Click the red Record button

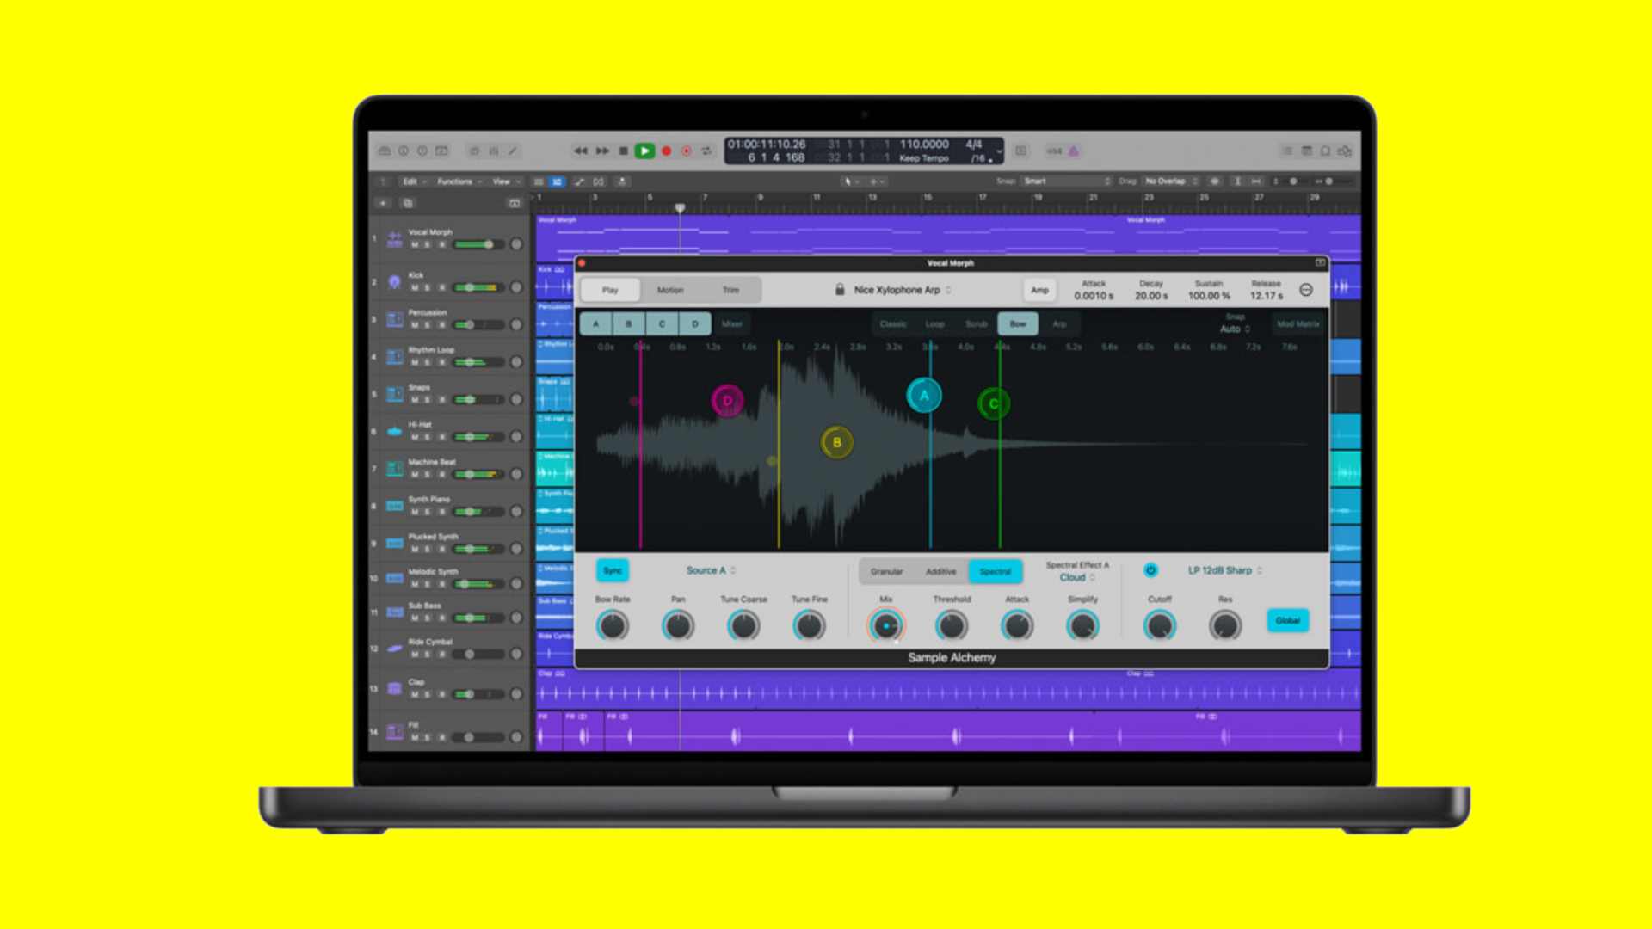666,151
